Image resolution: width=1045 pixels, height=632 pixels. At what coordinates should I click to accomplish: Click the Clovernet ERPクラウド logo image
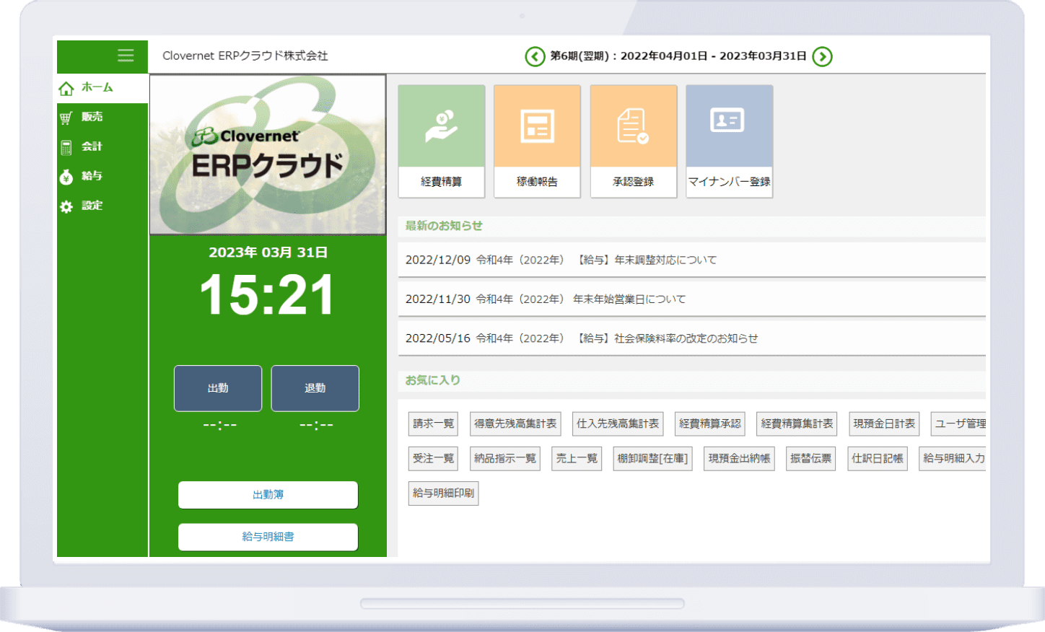268,154
